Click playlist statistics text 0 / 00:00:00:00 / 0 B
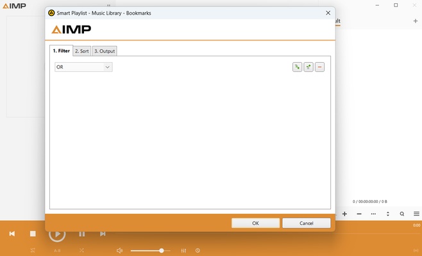 click(x=370, y=202)
